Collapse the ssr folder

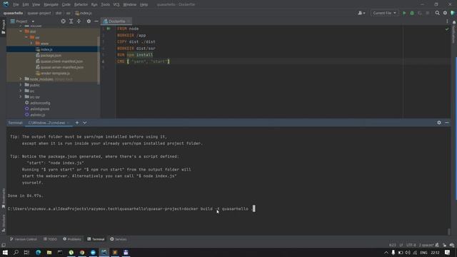26,37
